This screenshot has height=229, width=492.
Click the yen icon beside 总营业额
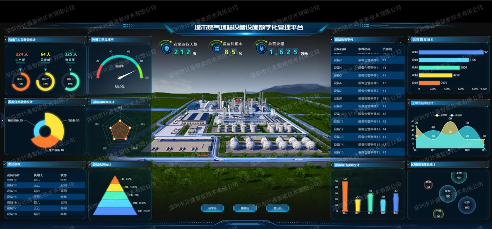(x=261, y=49)
